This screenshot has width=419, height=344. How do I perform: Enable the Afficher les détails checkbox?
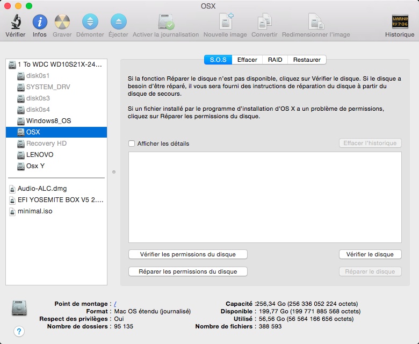tap(132, 144)
